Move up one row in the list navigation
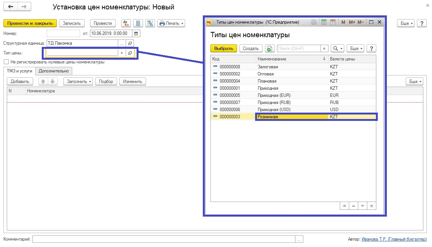 [353, 206]
